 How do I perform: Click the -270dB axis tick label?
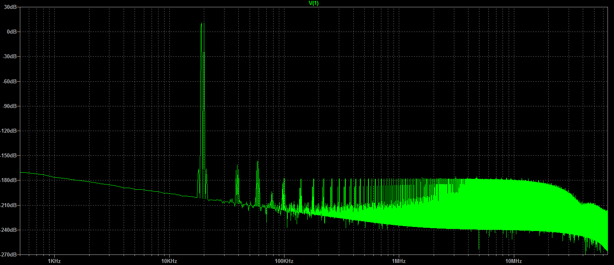pyautogui.click(x=8, y=255)
